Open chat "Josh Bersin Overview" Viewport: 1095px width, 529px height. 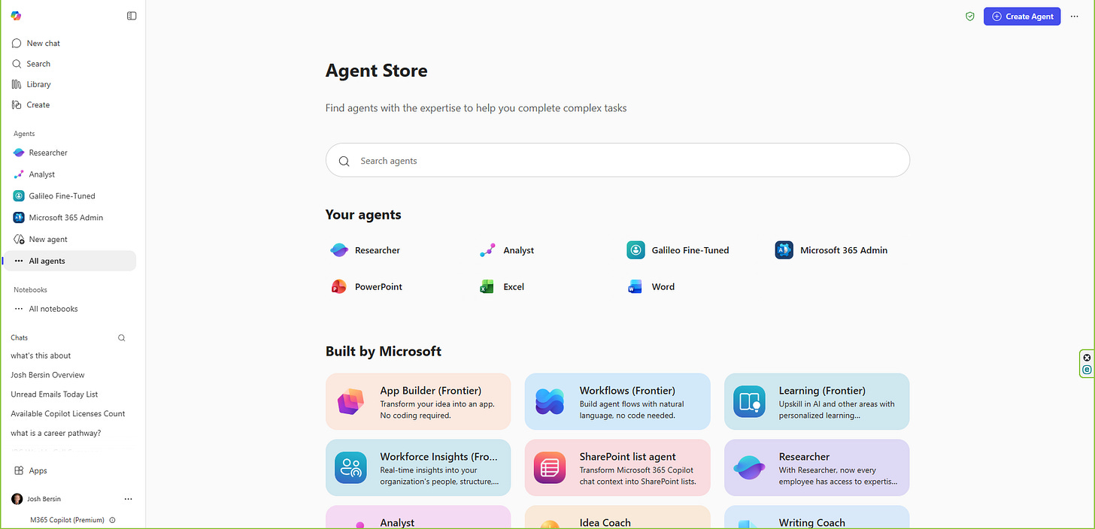(47, 375)
